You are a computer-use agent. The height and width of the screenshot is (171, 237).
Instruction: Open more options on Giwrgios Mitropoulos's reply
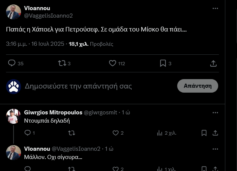[x=215, y=112]
